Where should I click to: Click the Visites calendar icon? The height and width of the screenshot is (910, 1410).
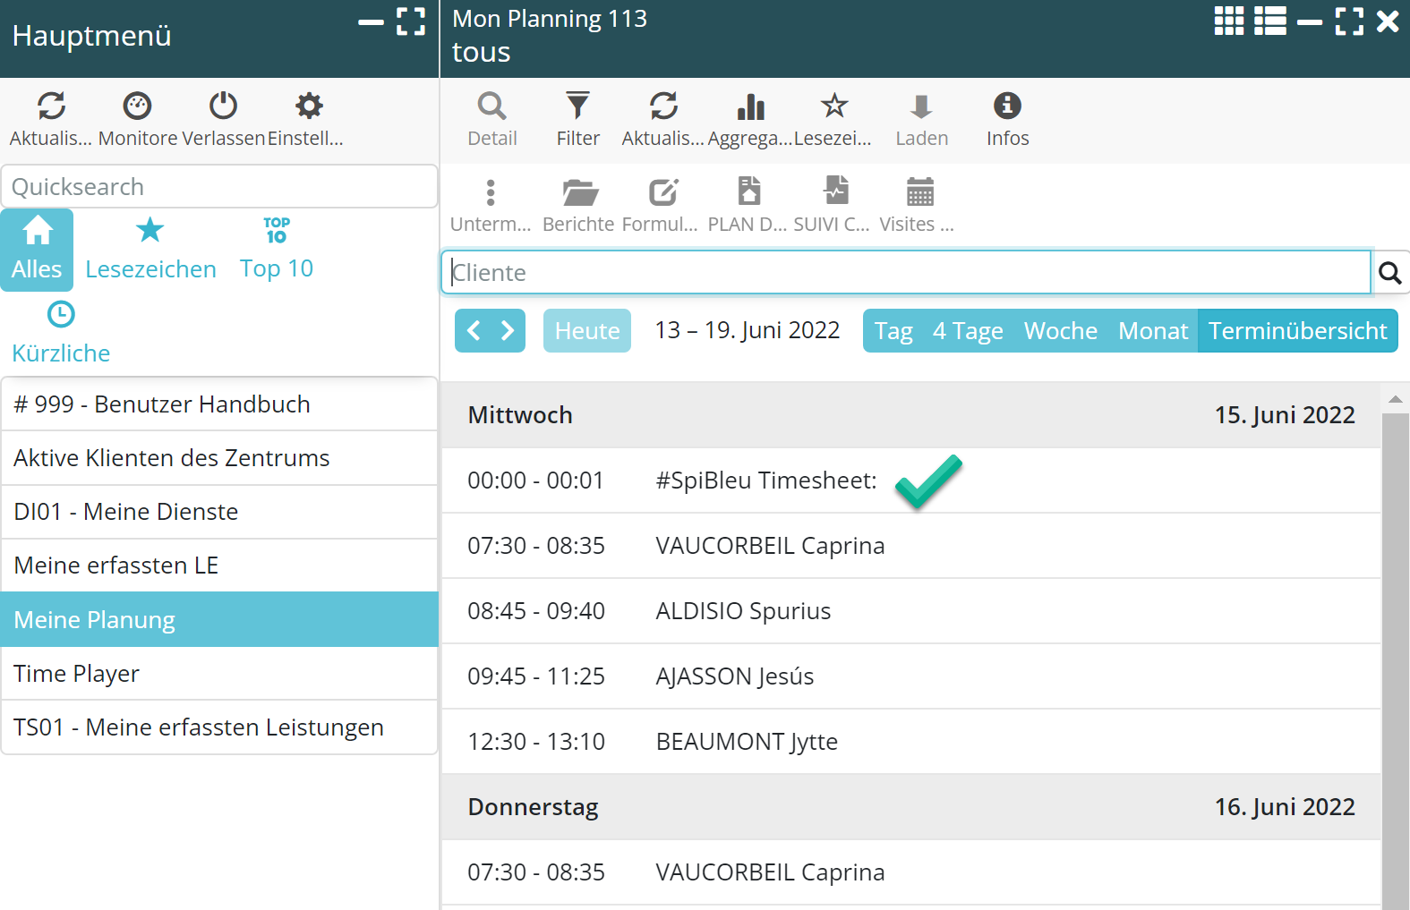pyautogui.click(x=919, y=192)
